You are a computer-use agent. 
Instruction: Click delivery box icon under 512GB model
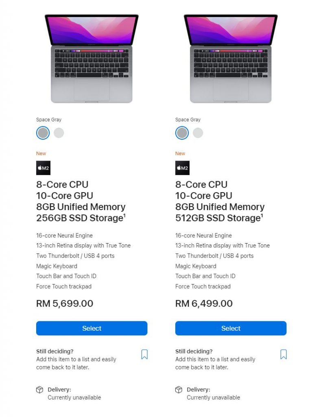click(x=179, y=390)
